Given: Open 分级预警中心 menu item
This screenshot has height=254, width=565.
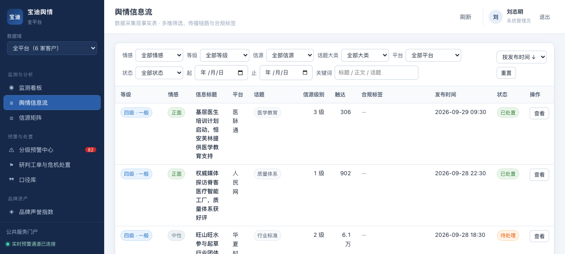Looking at the screenshot, I should (52, 150).
